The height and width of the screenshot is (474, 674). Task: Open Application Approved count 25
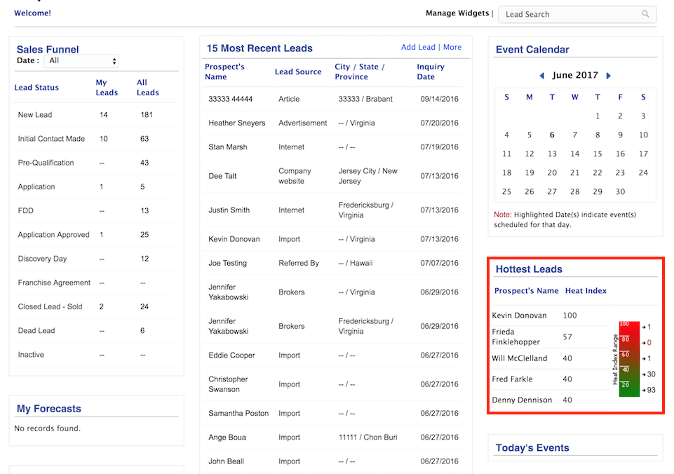point(144,235)
